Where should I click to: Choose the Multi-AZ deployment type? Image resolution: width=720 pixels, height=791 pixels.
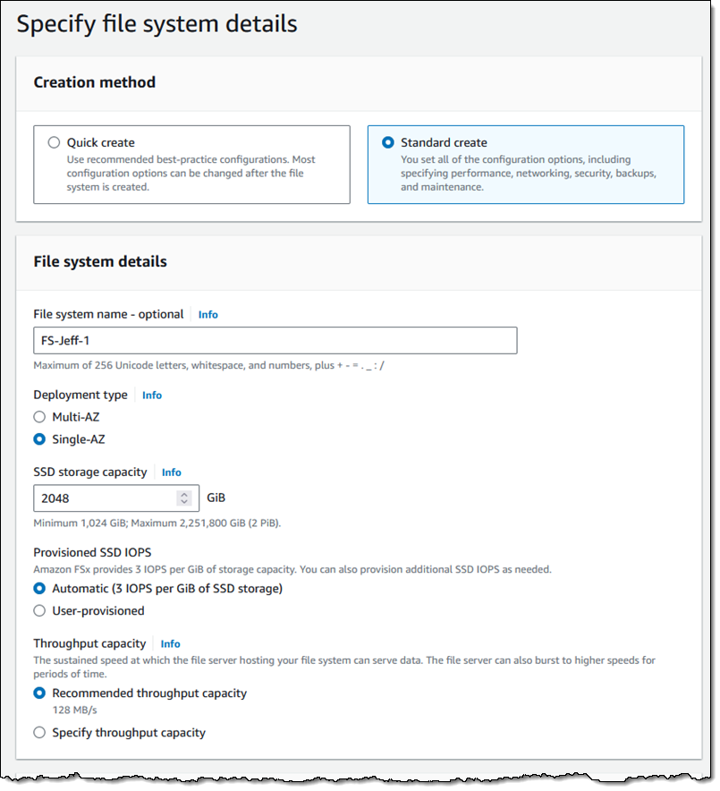(x=39, y=417)
